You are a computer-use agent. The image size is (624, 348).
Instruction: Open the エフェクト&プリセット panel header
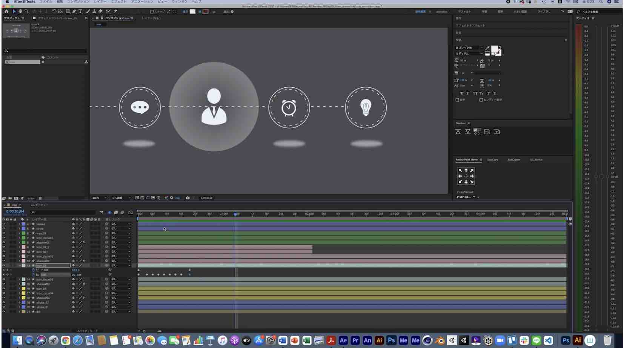tap(470, 26)
